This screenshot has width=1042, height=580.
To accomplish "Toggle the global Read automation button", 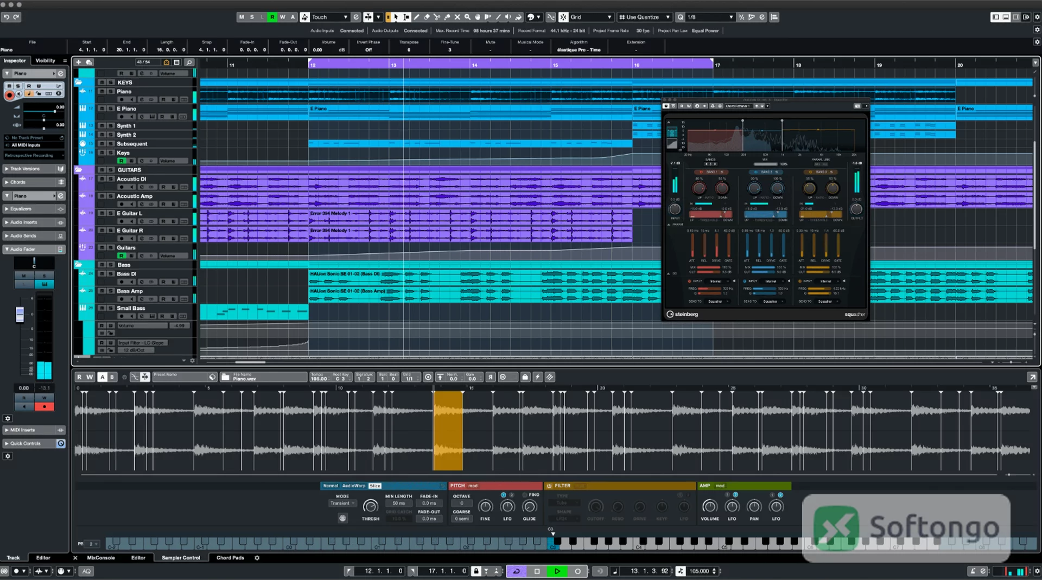I will coord(272,17).
